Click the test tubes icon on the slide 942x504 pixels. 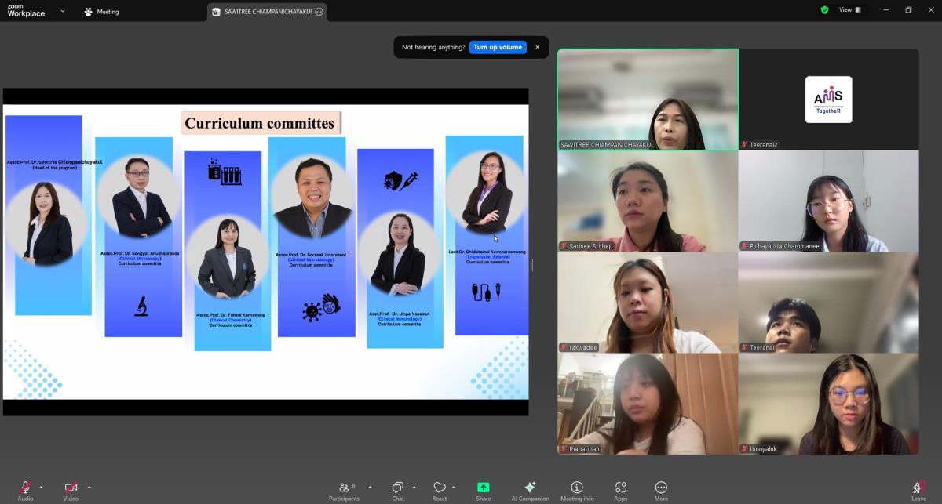[225, 172]
